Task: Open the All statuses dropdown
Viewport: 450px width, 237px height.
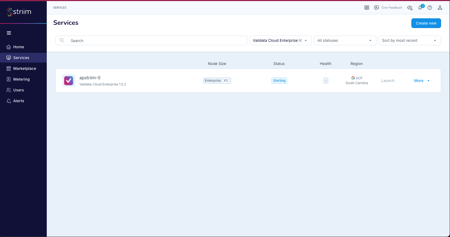Action: [345, 40]
